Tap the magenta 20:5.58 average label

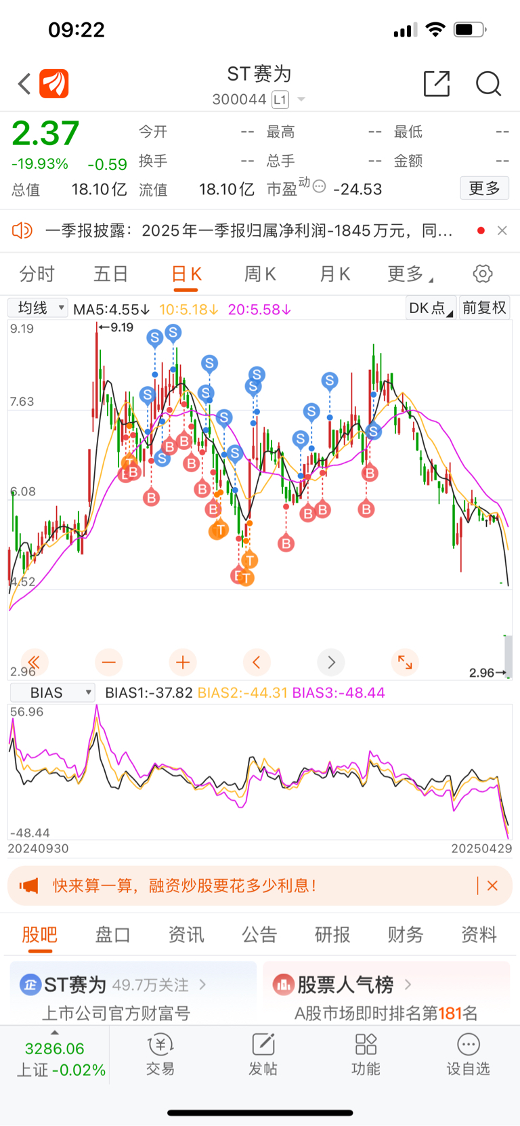(260, 310)
